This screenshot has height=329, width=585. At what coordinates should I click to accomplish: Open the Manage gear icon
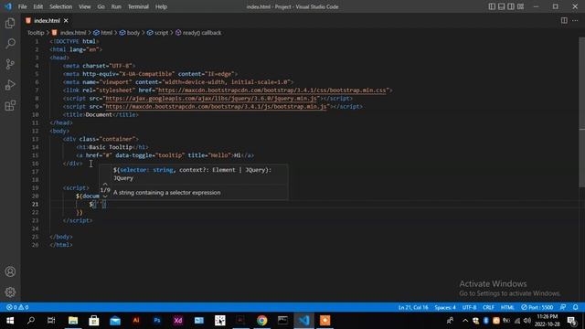click(x=10, y=292)
